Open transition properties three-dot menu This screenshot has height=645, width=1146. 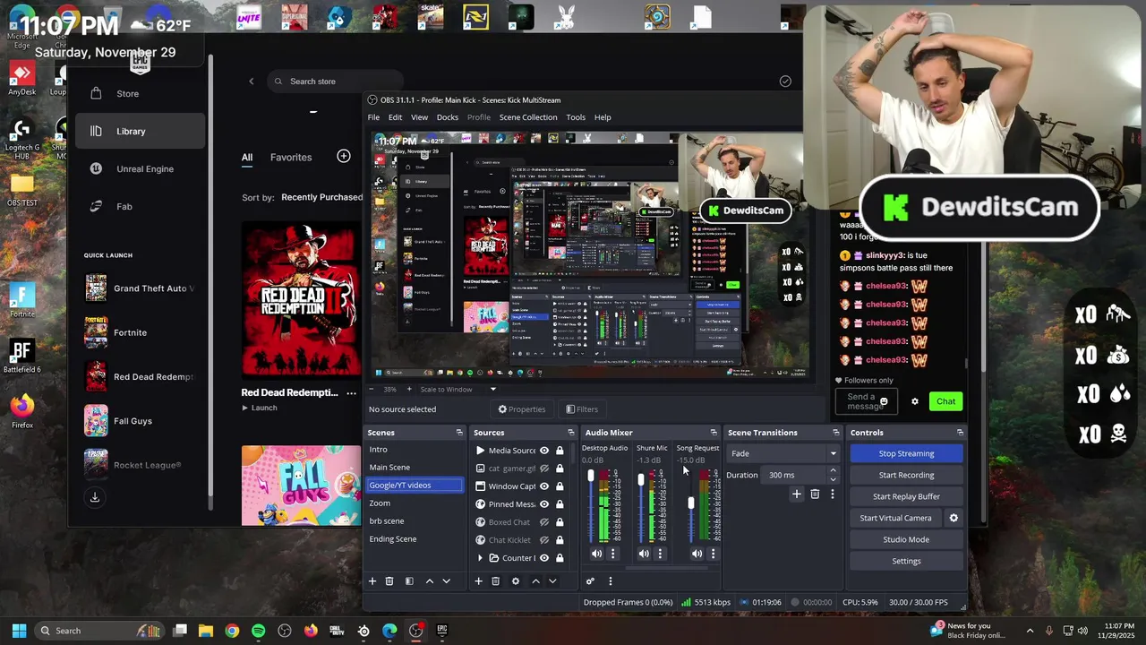point(832,494)
